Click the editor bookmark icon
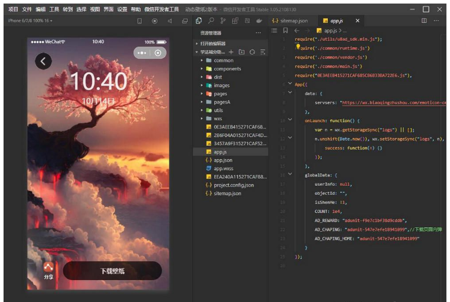Image resolution: width=450 pixels, height=302 pixels. [x=285, y=30]
